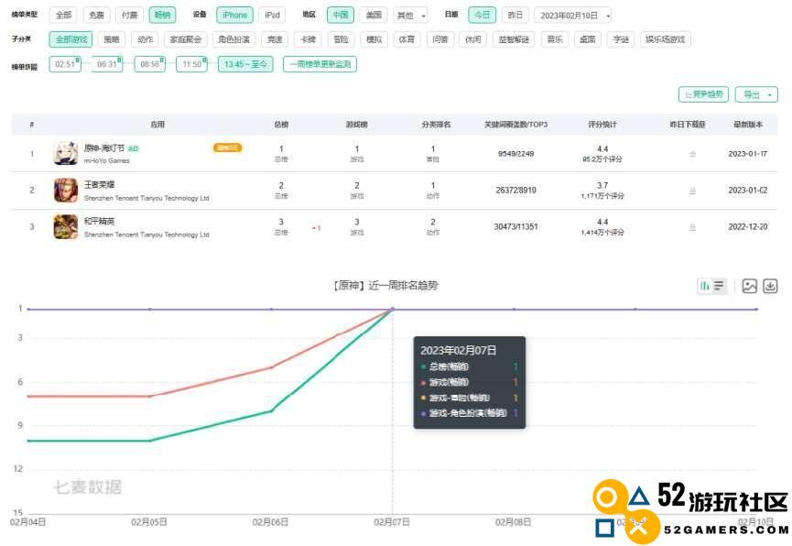The width and height of the screenshot is (792, 546).
Task: Select the 全部游戏 subcategory
Action: pyautogui.click(x=71, y=39)
